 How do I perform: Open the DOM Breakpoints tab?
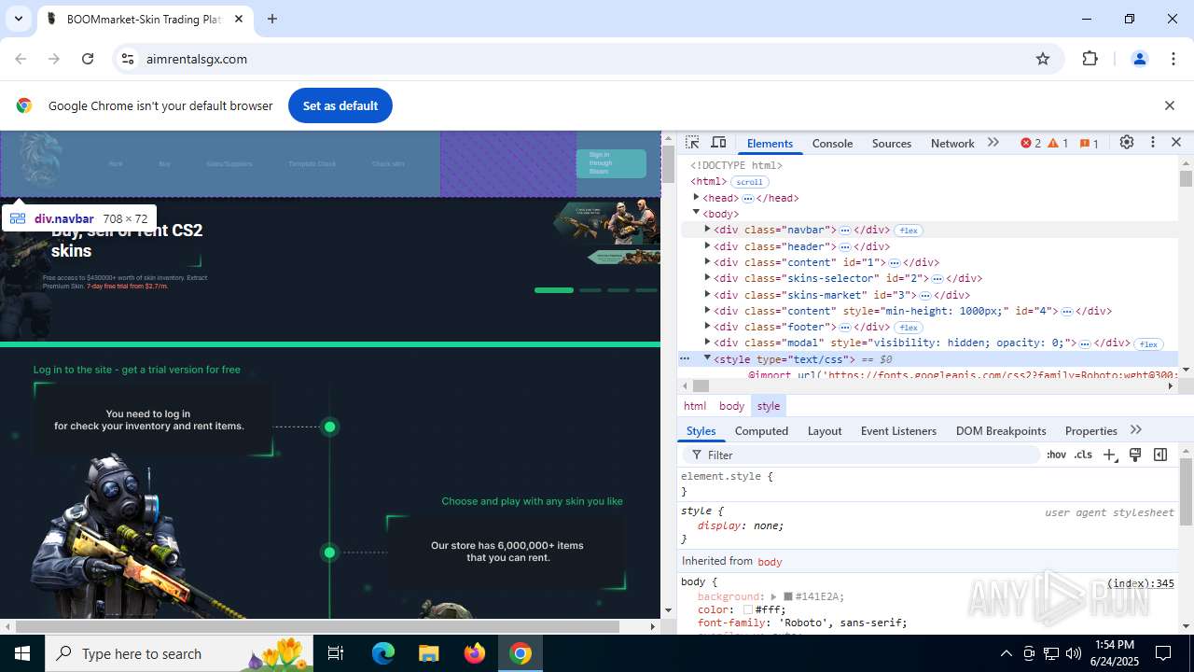tap(1001, 430)
